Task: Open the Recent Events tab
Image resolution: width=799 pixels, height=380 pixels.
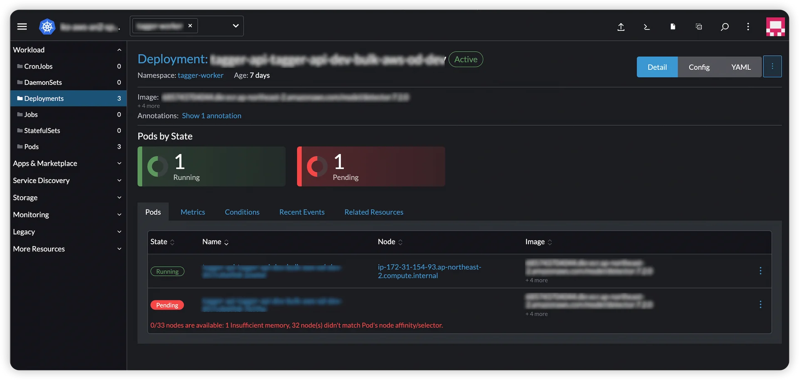Action: click(302, 212)
